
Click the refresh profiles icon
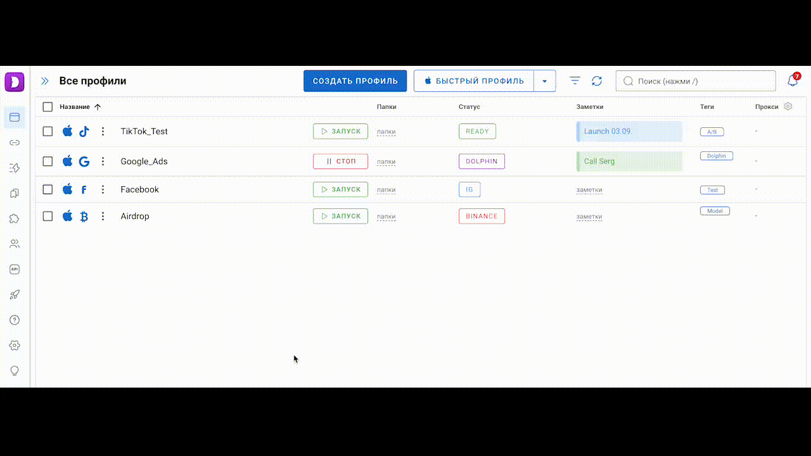(597, 81)
